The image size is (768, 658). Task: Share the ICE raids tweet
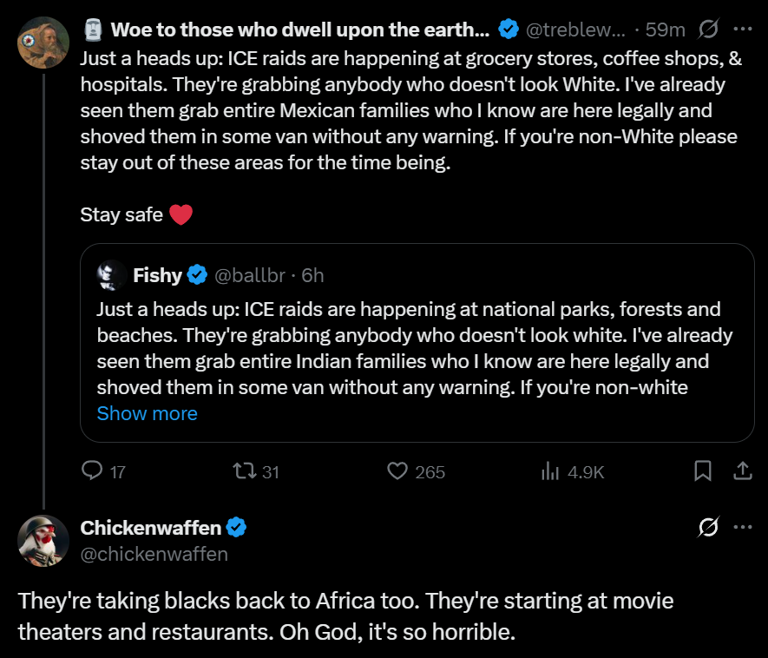pyautogui.click(x=743, y=471)
